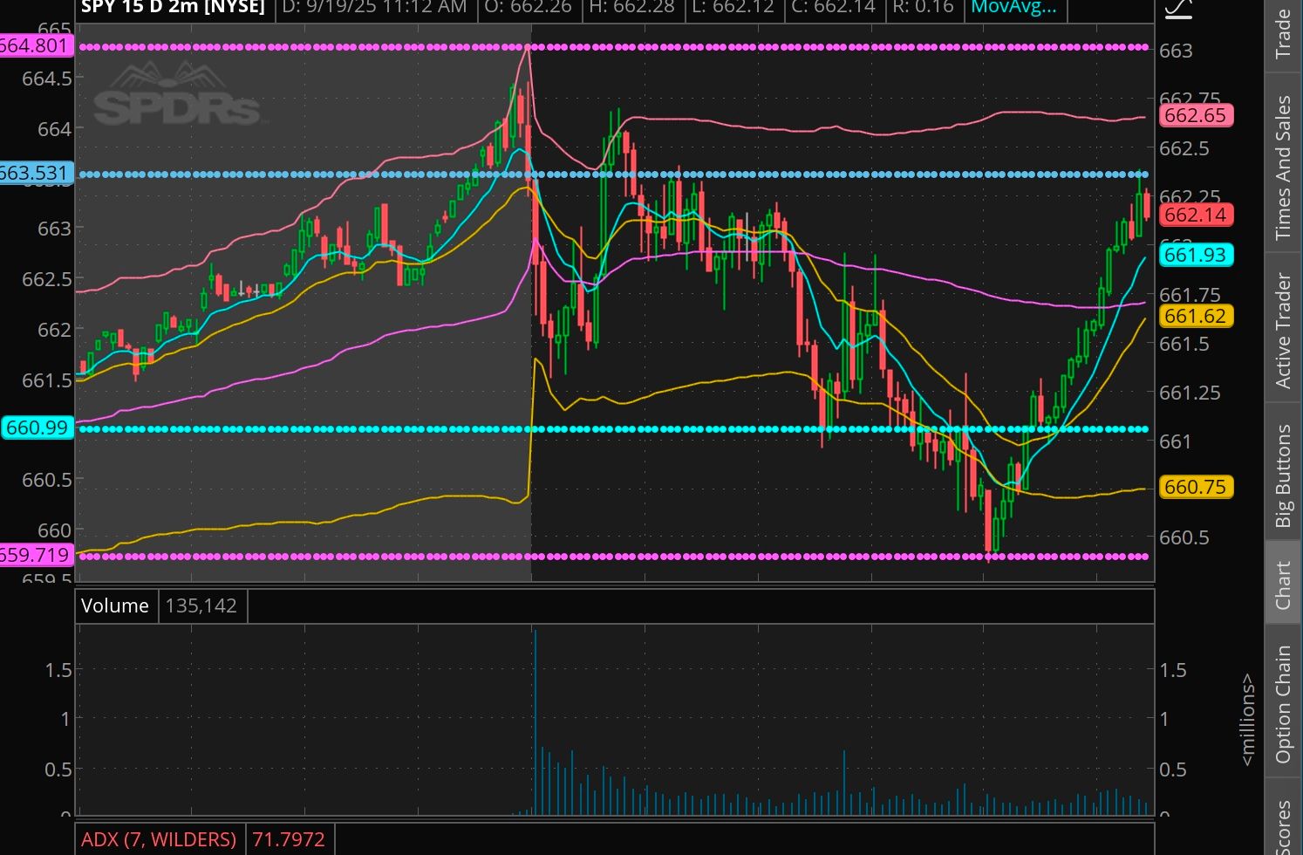Click the 664.5 price axis tick

pyautogui.click(x=47, y=79)
